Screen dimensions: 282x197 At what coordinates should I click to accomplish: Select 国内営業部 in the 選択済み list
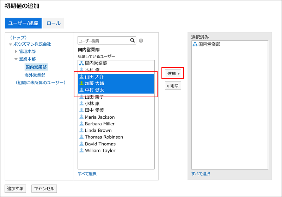tap(209, 44)
